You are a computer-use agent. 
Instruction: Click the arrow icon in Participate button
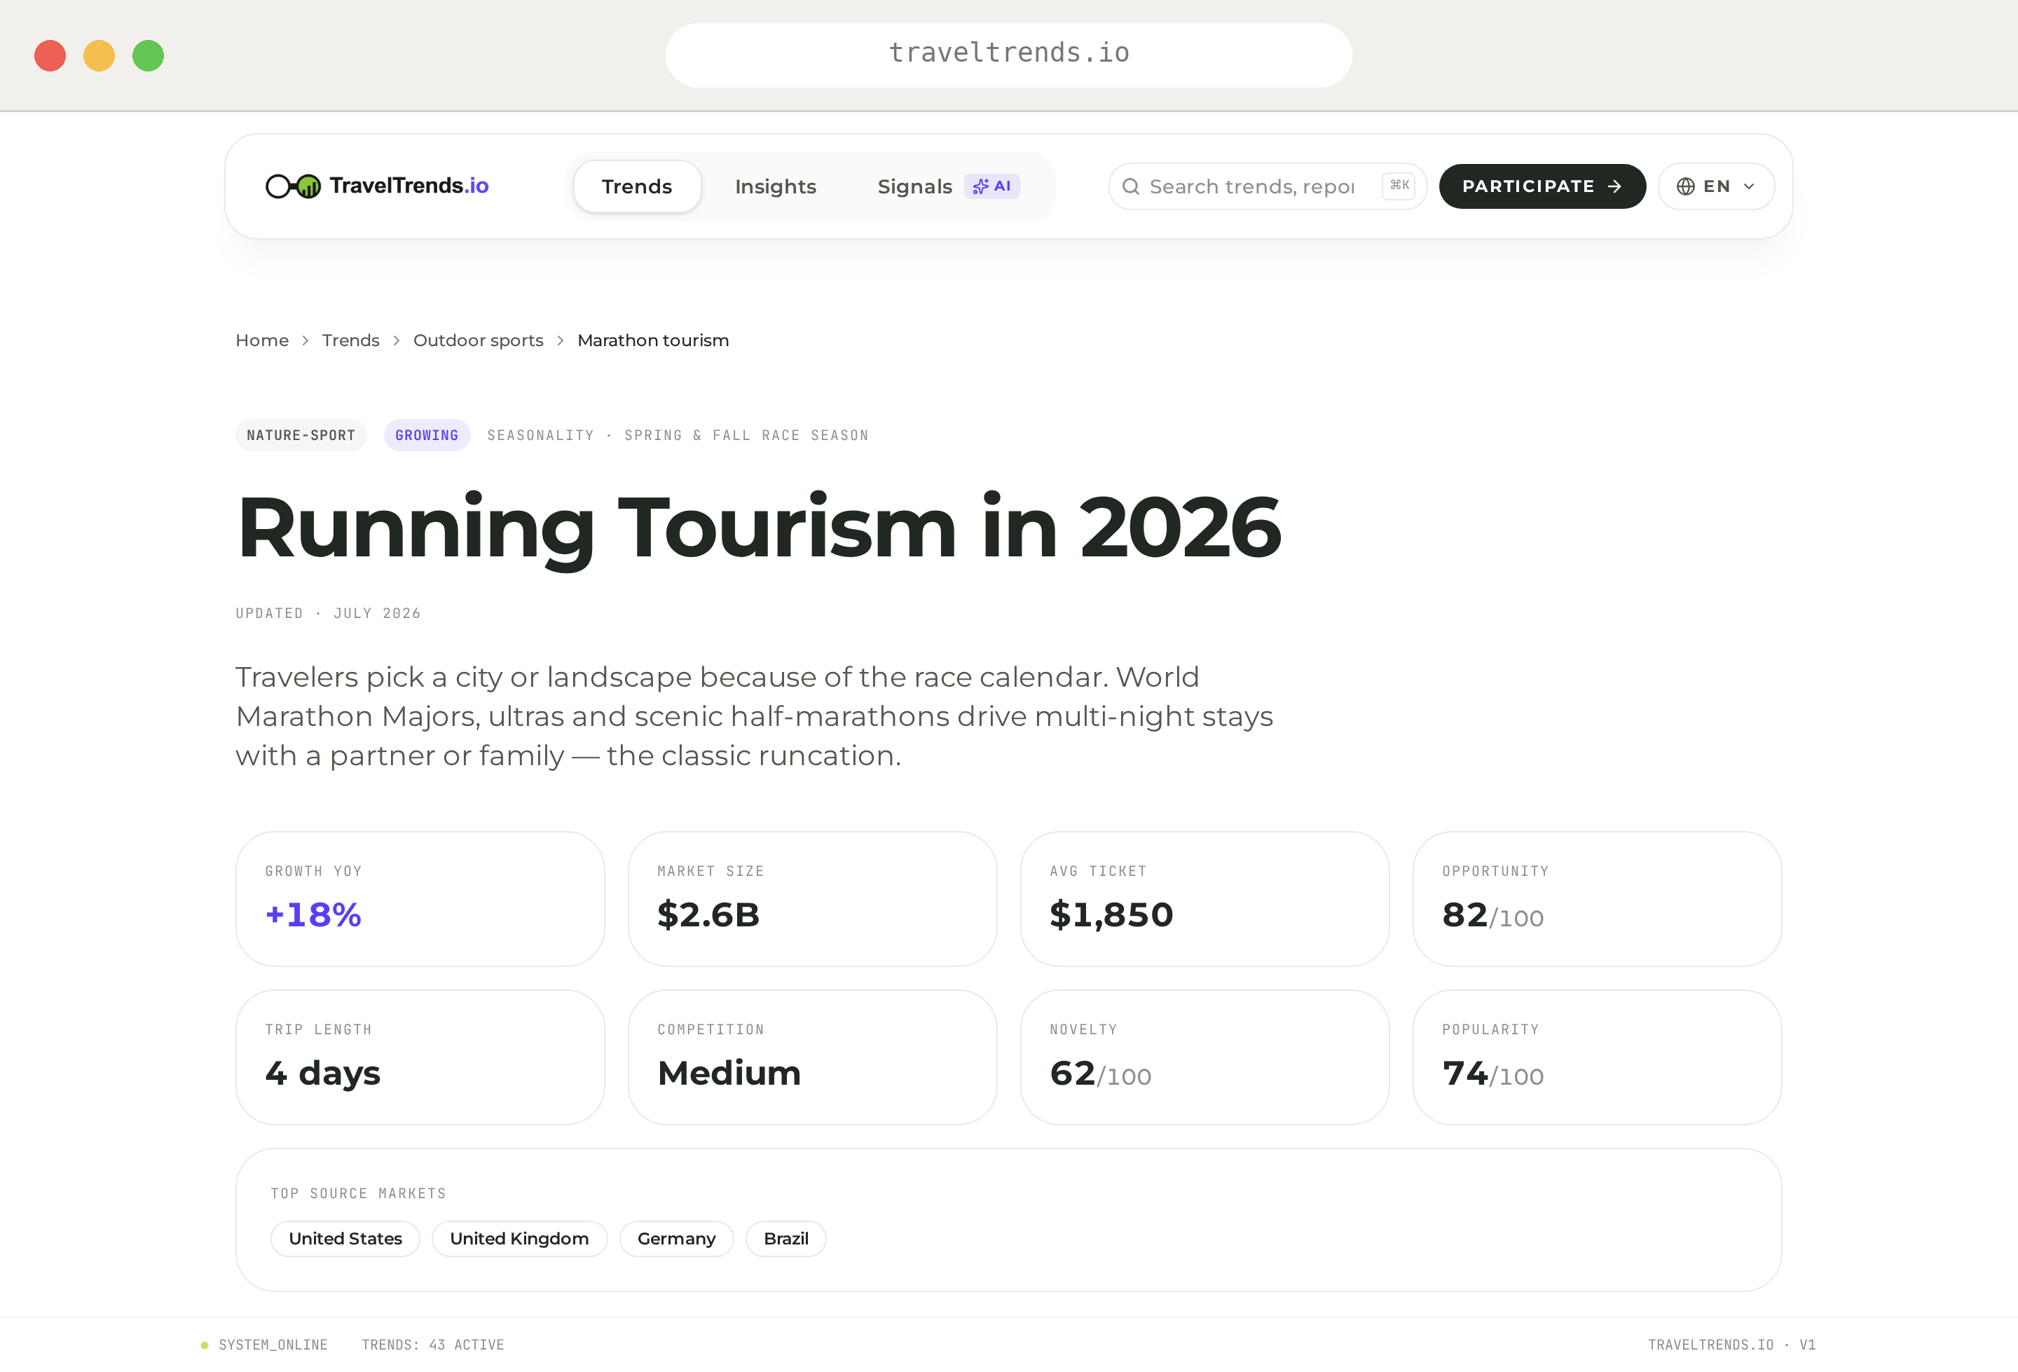pos(1614,186)
